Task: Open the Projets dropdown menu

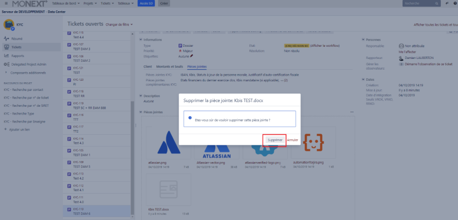Action: 90,3
